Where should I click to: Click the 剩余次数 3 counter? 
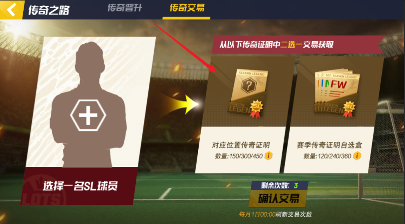280,185
